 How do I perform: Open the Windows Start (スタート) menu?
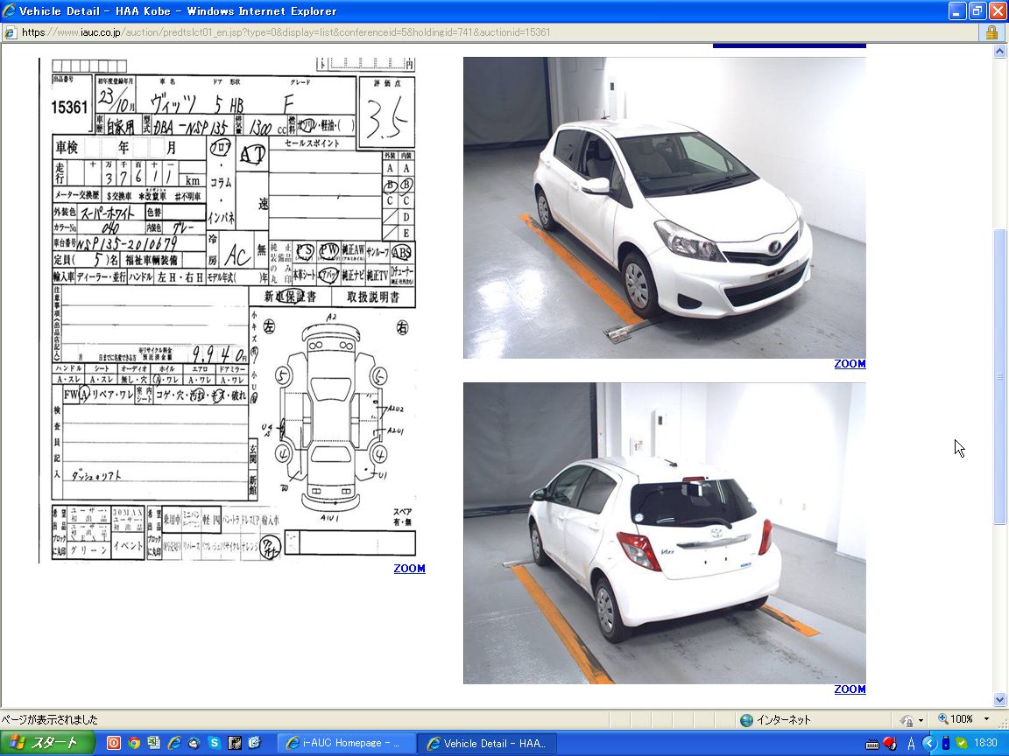coord(42,743)
